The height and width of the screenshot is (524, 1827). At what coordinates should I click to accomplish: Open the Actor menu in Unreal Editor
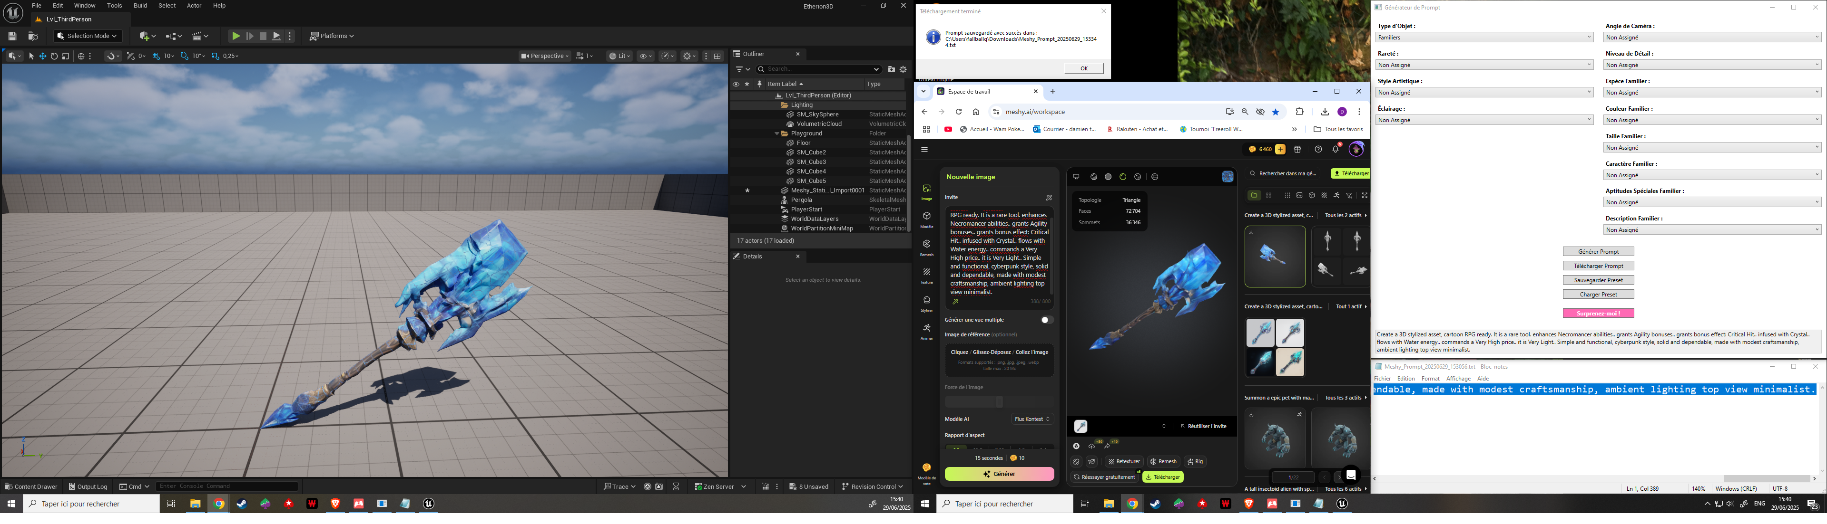194,6
